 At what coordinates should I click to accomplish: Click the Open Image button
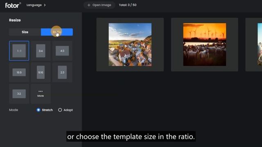click(x=99, y=5)
